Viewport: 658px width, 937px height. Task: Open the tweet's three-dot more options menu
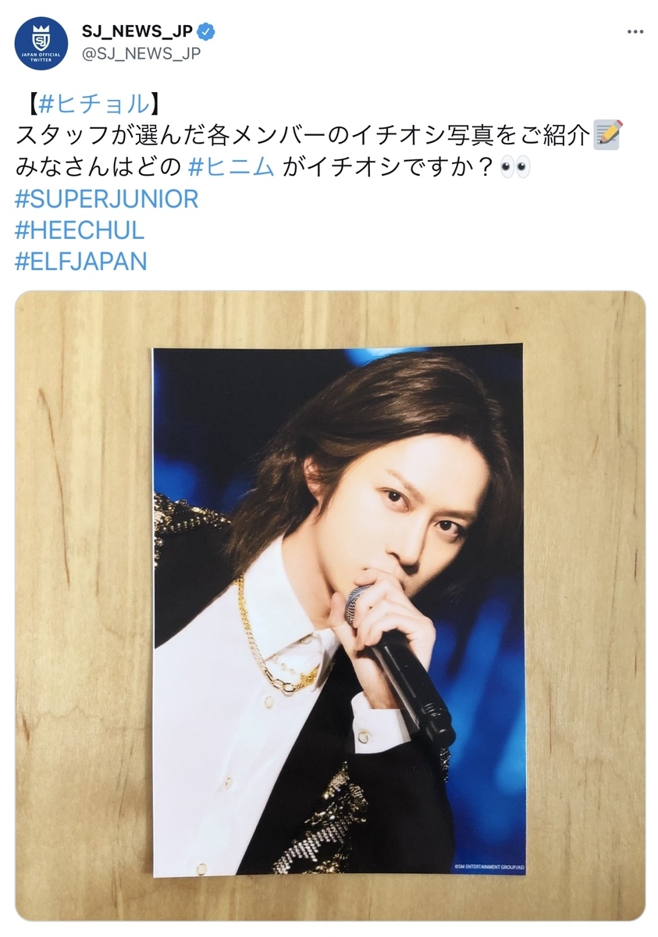[636, 32]
